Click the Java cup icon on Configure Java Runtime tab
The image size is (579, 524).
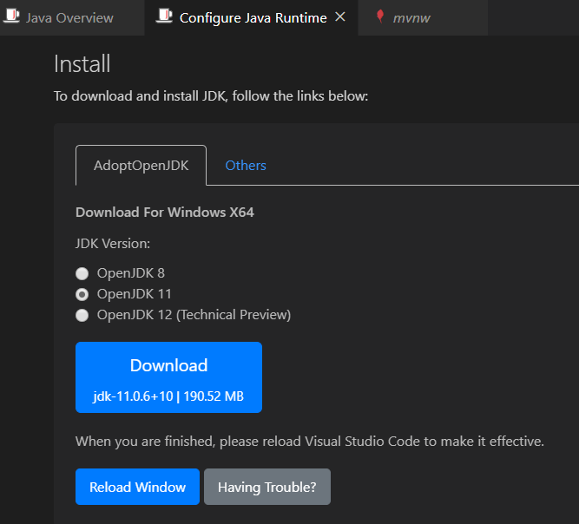[x=164, y=16]
